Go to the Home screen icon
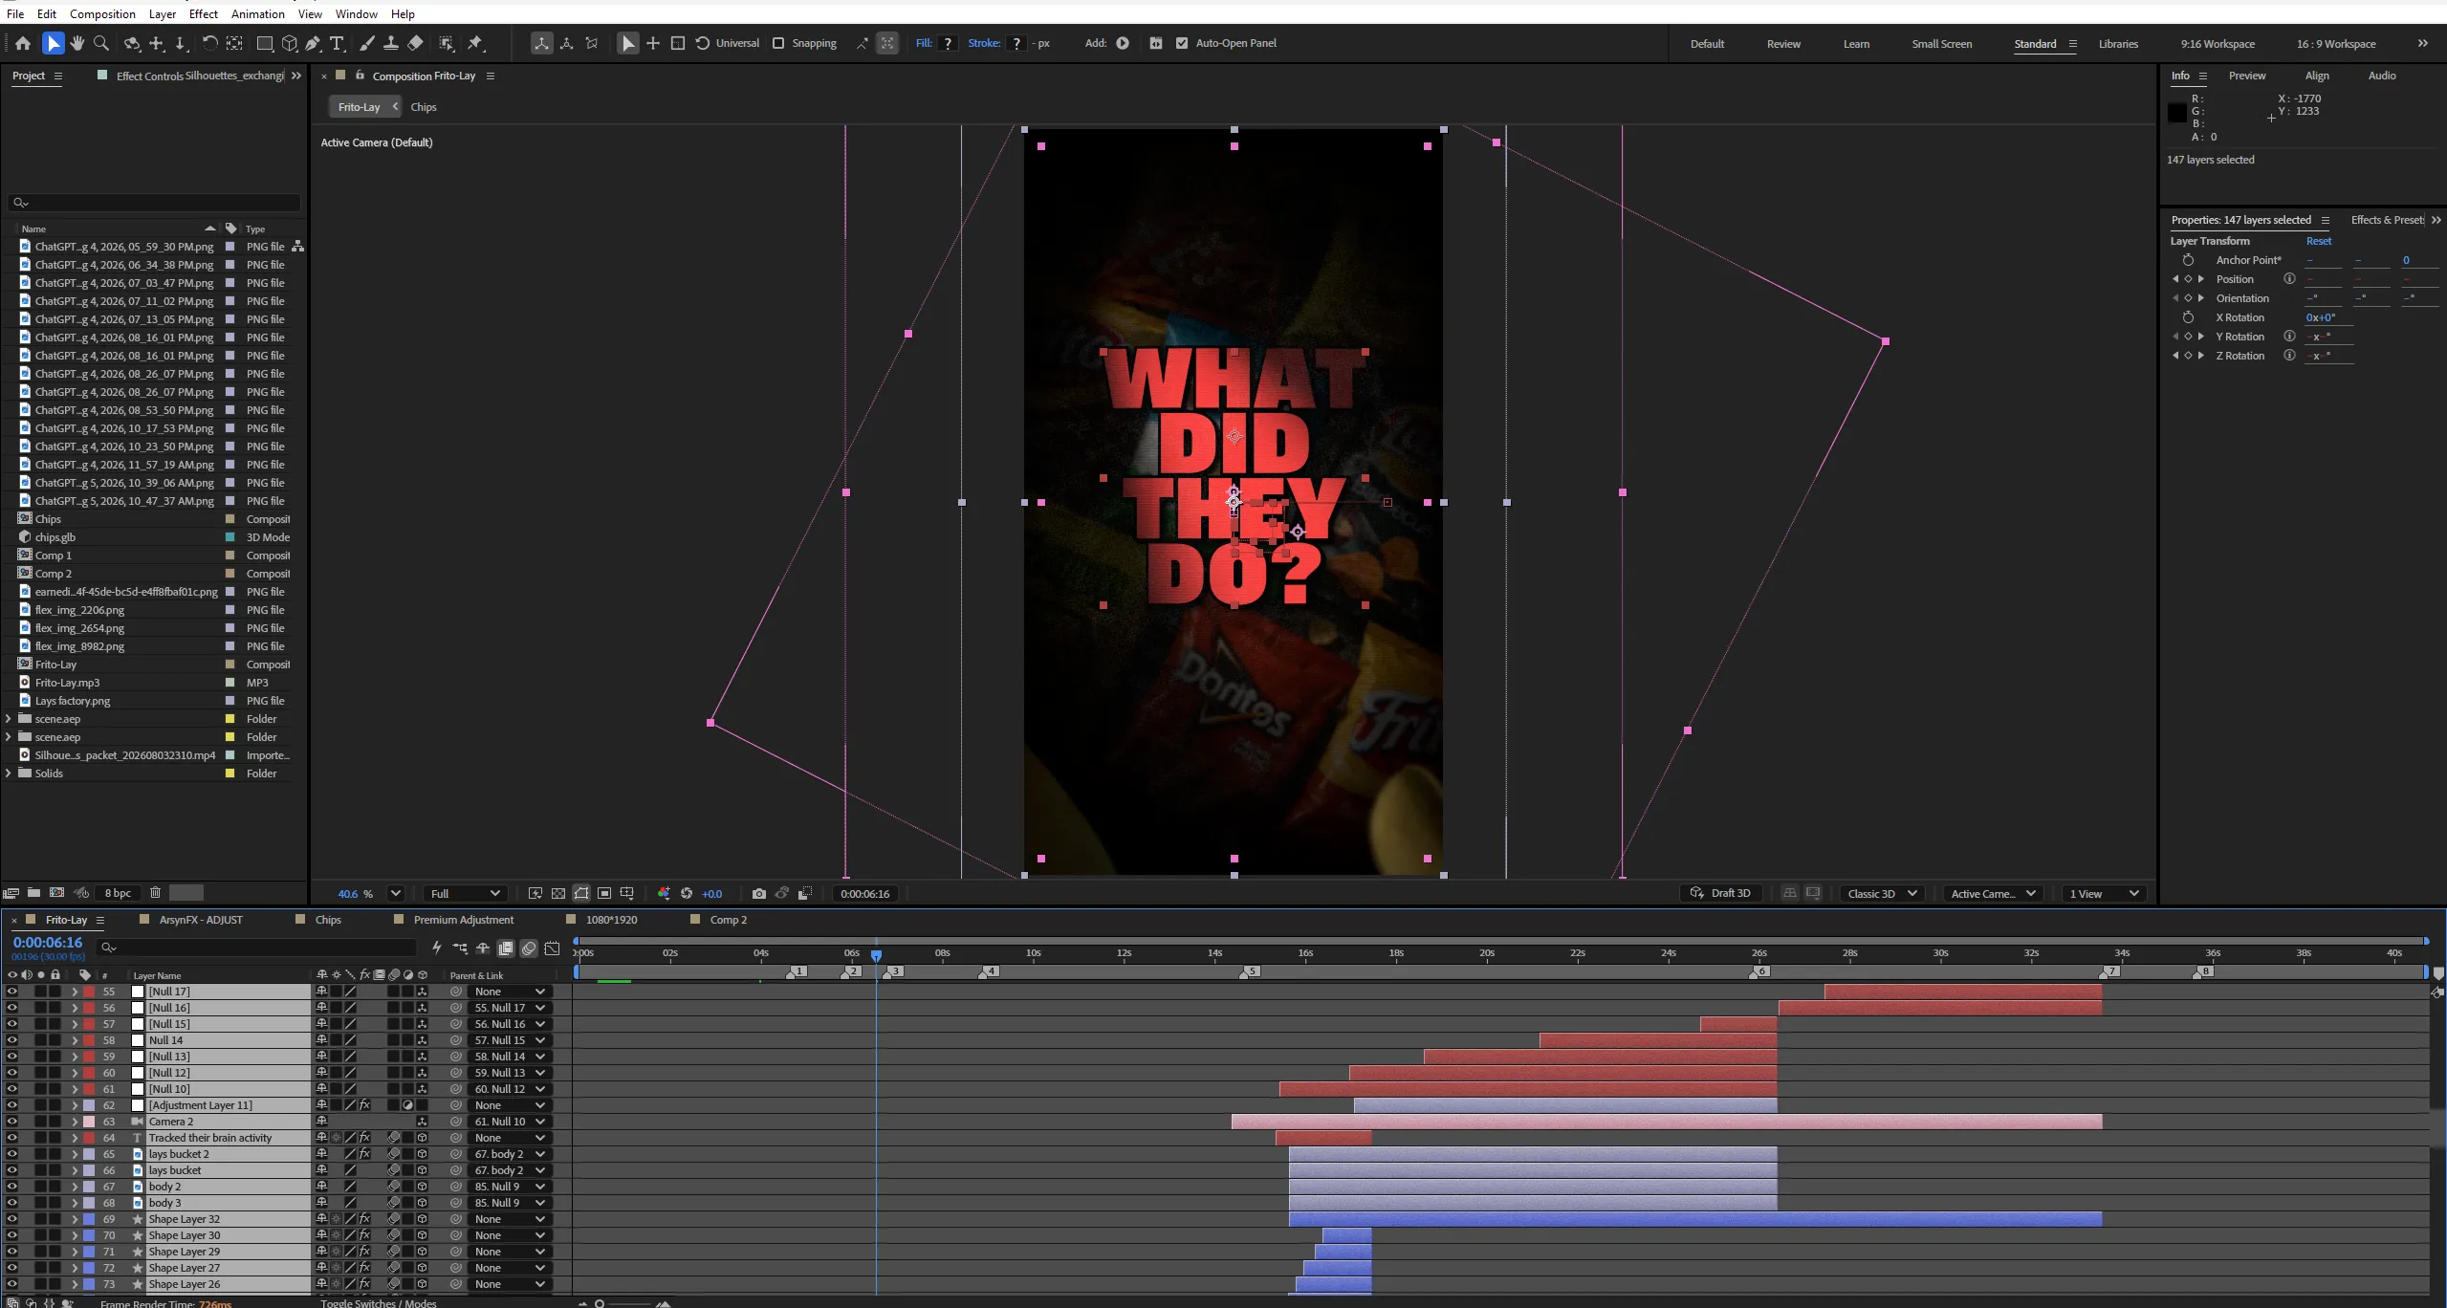The image size is (2447, 1308). (23, 43)
